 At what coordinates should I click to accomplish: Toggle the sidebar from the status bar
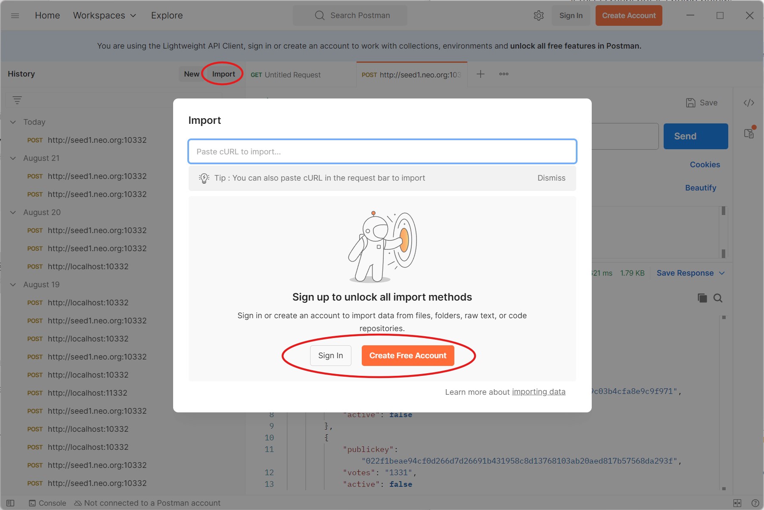pos(10,503)
